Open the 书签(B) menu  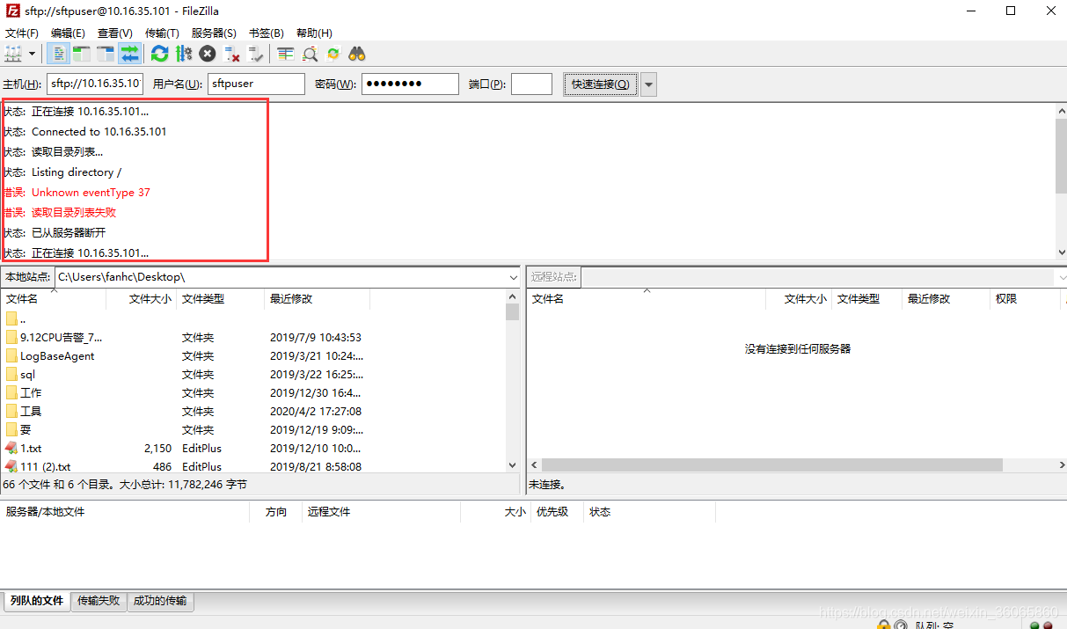(267, 33)
